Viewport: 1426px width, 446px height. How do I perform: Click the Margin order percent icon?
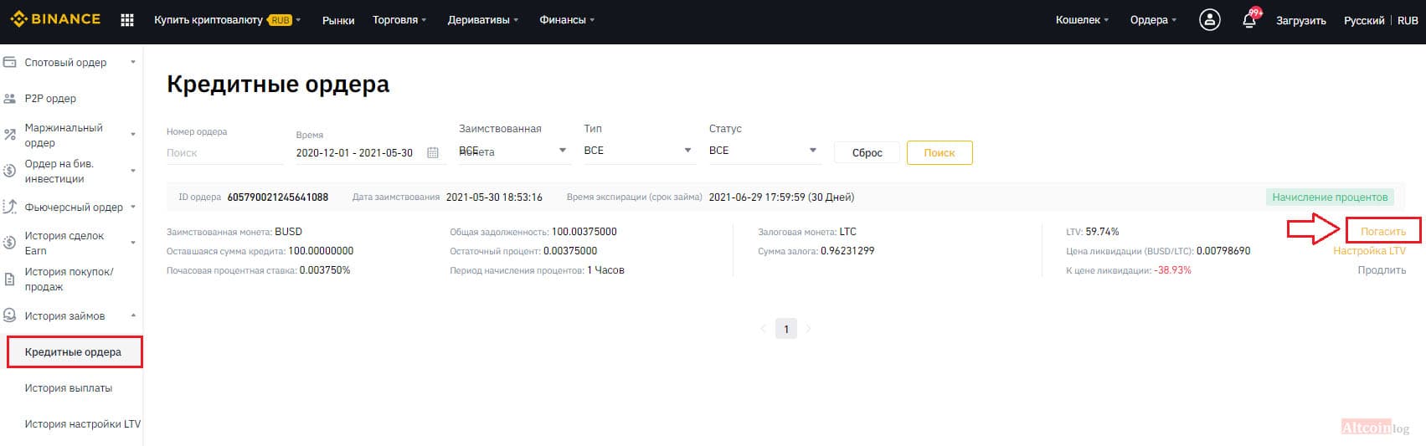[x=10, y=135]
